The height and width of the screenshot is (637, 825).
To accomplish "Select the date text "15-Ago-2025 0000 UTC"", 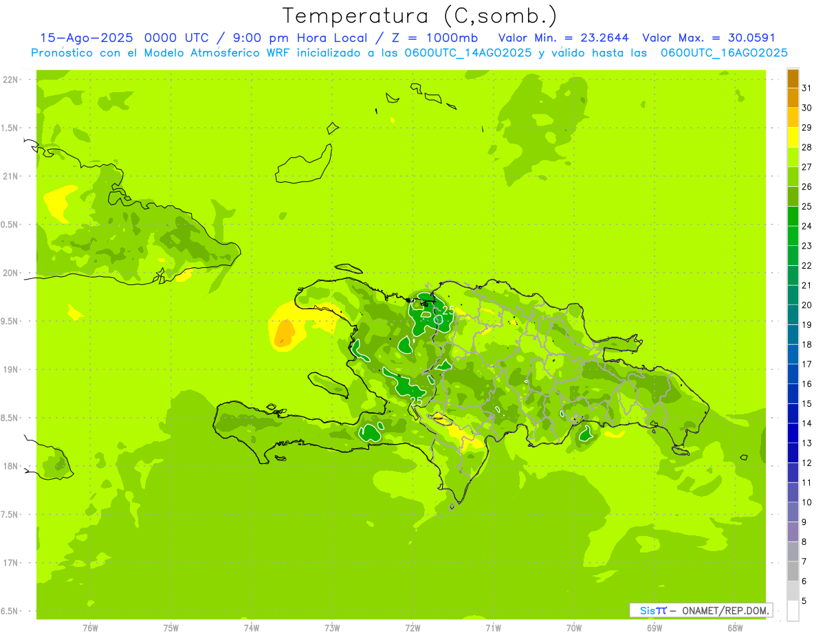I will click(125, 38).
